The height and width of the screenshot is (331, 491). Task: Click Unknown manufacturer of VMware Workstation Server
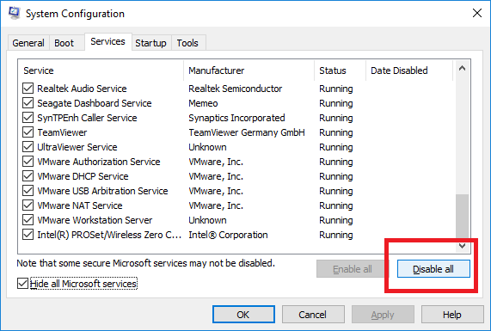[207, 220]
